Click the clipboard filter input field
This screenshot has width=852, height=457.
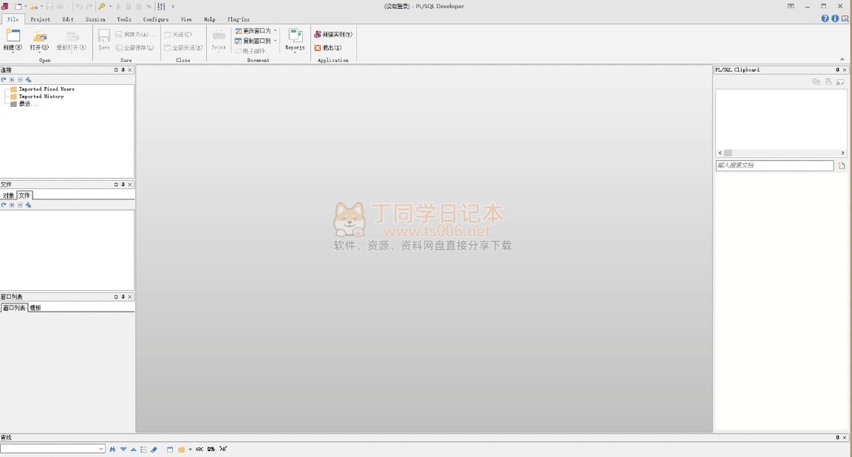774,165
